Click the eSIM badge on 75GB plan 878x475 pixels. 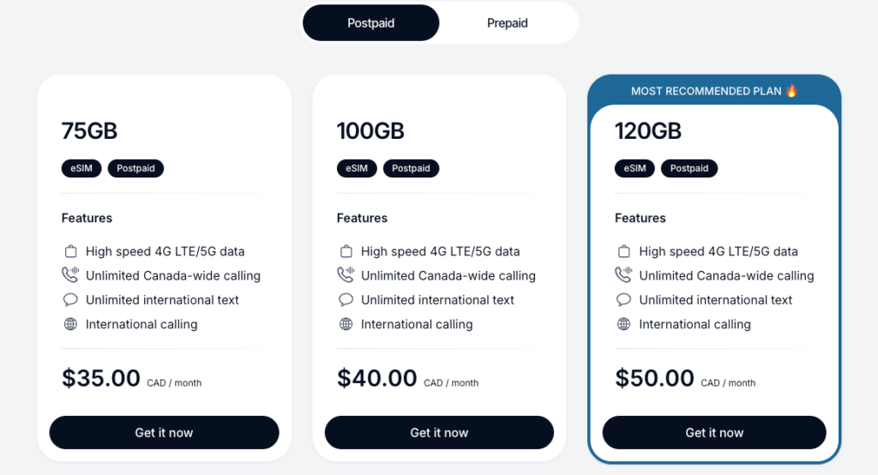click(x=81, y=168)
